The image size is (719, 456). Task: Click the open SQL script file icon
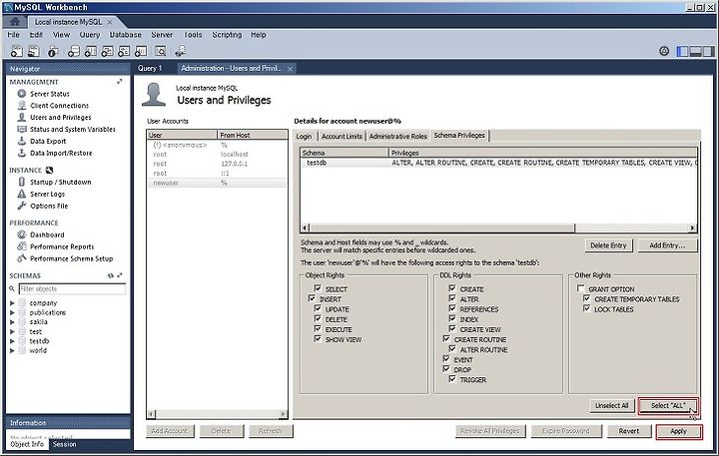(x=34, y=51)
